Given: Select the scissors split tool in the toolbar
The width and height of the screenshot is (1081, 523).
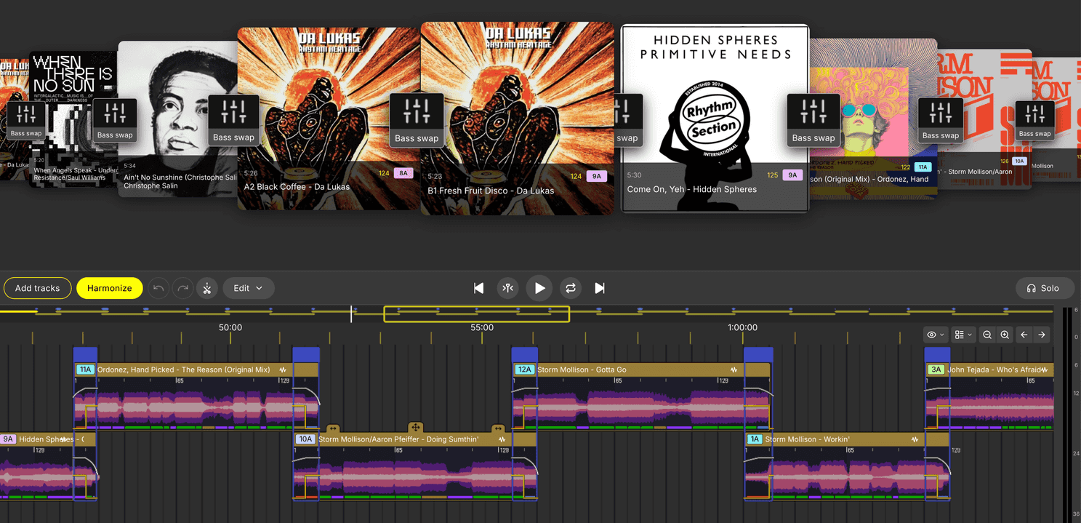Looking at the screenshot, I should coord(206,288).
